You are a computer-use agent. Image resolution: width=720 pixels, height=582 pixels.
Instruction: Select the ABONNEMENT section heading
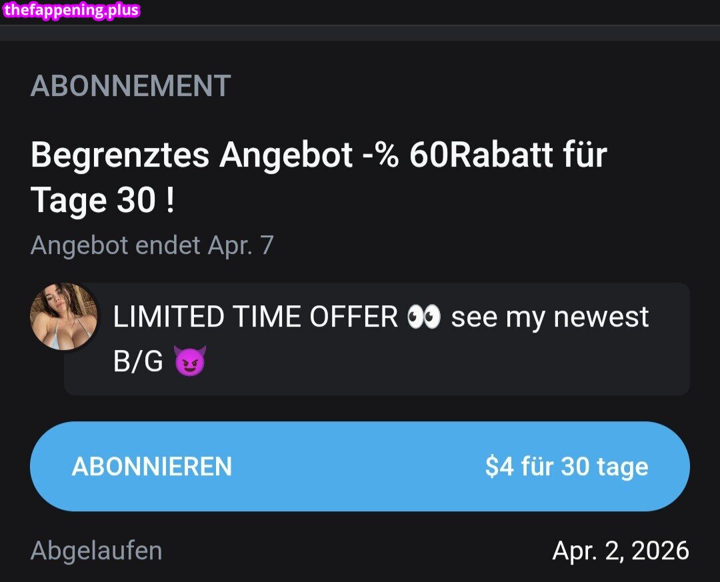[x=131, y=86]
